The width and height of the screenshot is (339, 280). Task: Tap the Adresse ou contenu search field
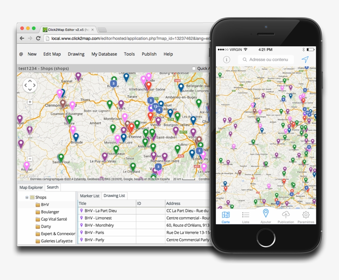click(x=266, y=59)
